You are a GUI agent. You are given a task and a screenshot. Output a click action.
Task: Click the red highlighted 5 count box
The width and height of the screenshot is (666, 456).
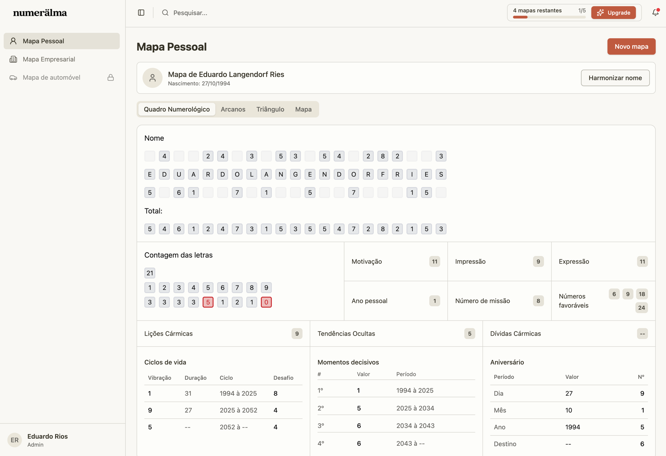[208, 302]
